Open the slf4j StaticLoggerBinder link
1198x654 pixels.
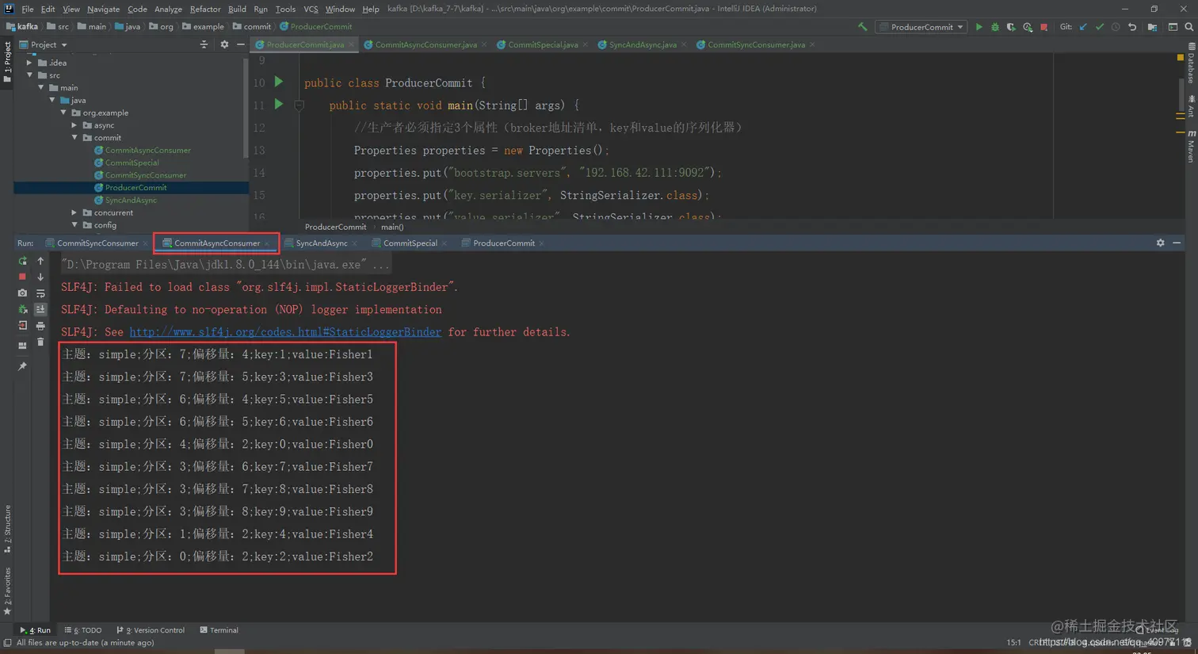[285, 332]
